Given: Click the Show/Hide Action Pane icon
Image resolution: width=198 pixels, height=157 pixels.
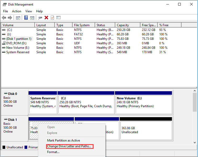Looking at the screenshot, I should coord(32,18).
